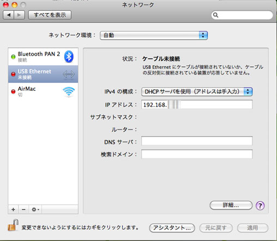Remove selected service with minus button

click(x=23, y=209)
